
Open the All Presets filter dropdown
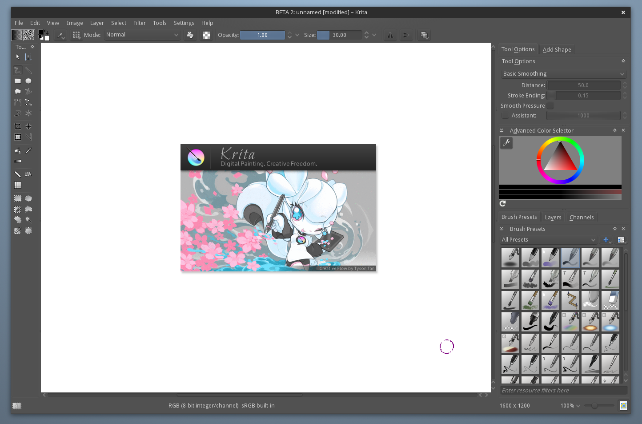(x=548, y=240)
